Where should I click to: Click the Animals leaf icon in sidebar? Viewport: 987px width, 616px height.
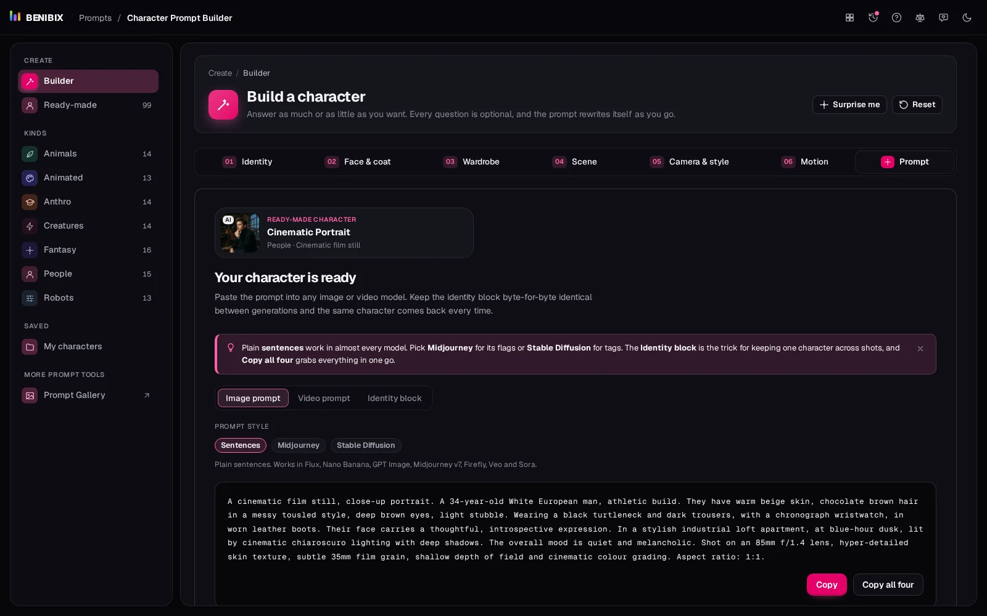click(x=30, y=154)
